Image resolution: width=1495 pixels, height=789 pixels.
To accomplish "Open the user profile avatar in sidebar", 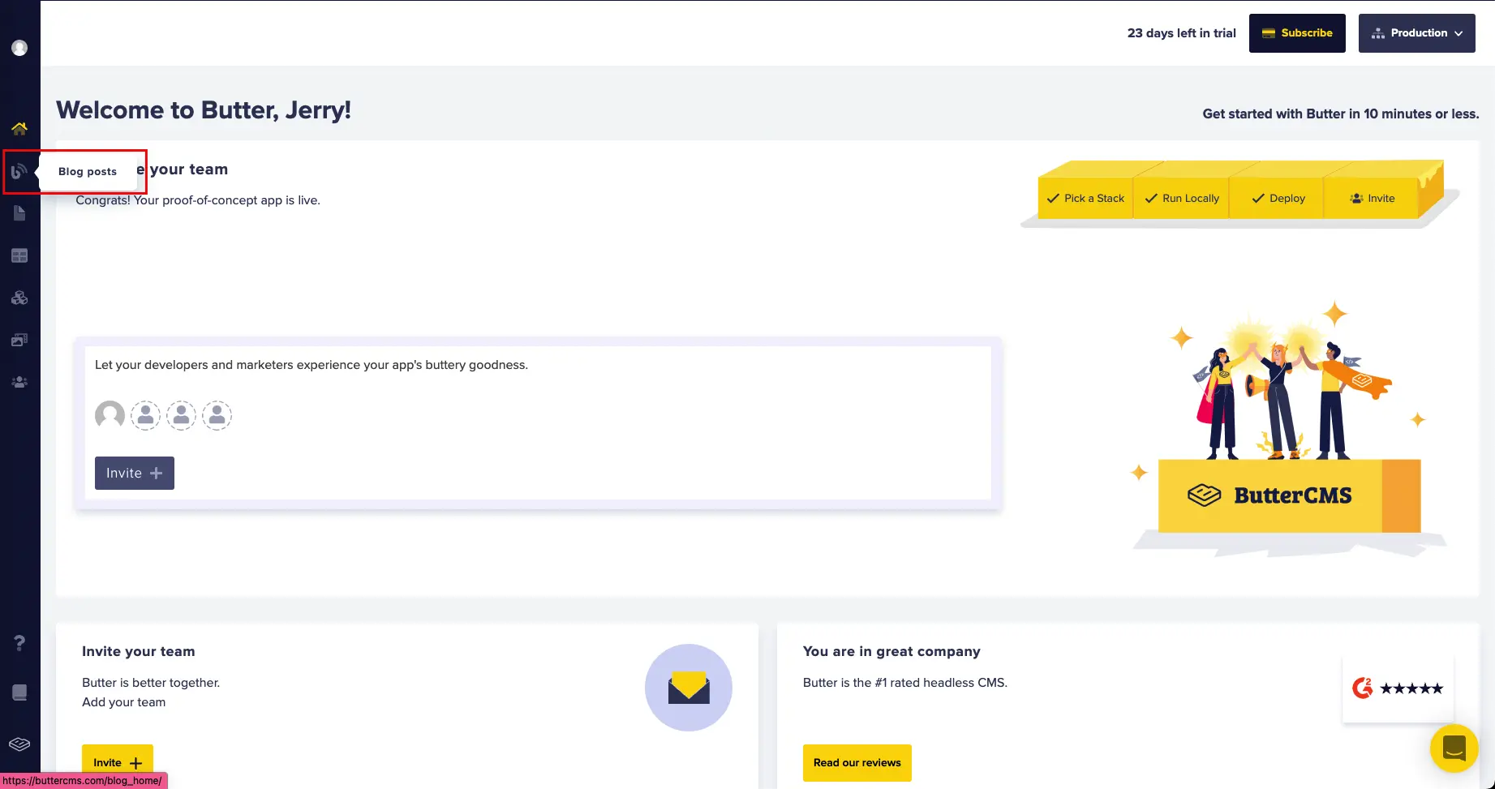I will click(19, 48).
